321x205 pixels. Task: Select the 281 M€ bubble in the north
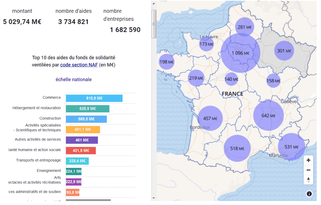tap(245, 27)
